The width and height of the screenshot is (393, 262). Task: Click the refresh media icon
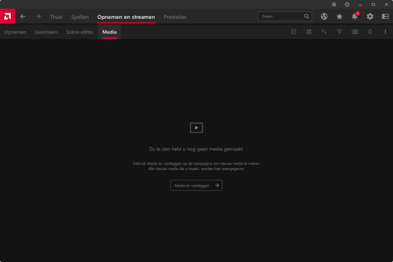pyautogui.click(x=370, y=32)
